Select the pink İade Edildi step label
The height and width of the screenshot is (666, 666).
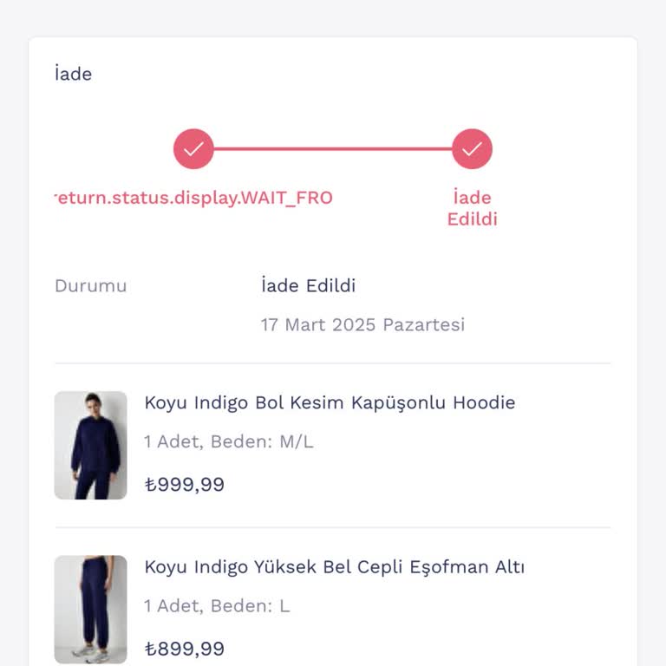(472, 208)
